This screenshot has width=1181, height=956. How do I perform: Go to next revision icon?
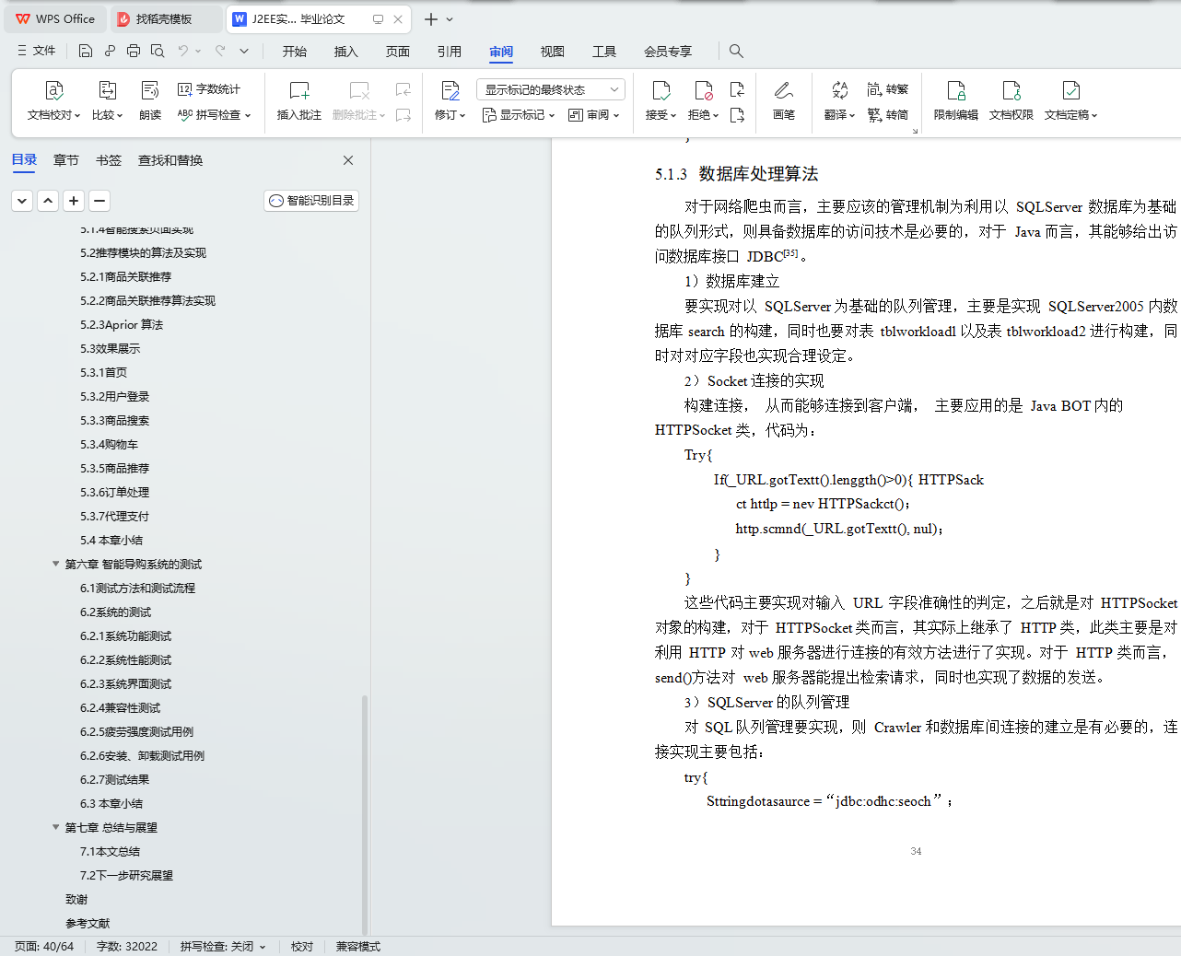click(737, 115)
